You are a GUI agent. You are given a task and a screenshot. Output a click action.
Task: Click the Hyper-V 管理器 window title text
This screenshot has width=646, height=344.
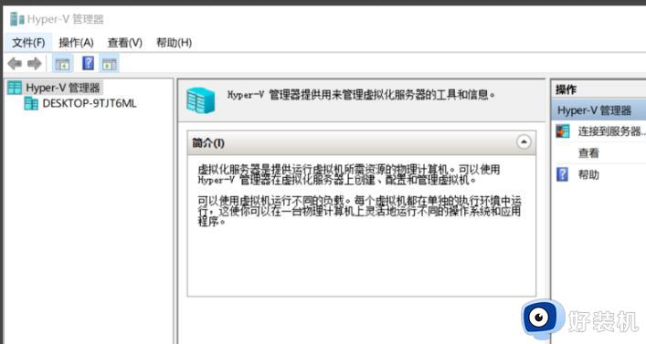click(x=65, y=19)
